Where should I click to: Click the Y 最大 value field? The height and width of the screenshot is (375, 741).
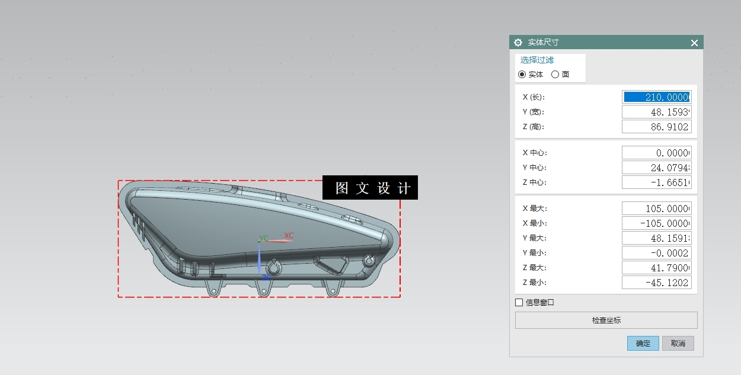656,238
